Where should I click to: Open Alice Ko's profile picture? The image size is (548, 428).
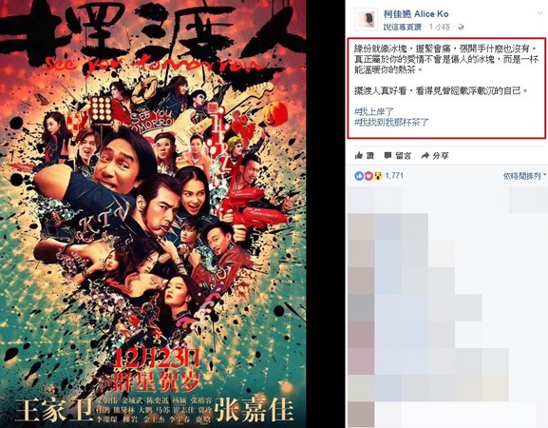367,20
